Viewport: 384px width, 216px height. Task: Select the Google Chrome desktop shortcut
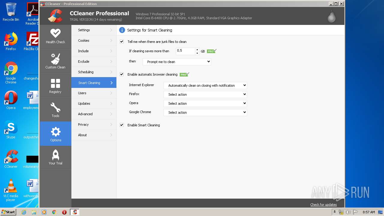point(11,73)
